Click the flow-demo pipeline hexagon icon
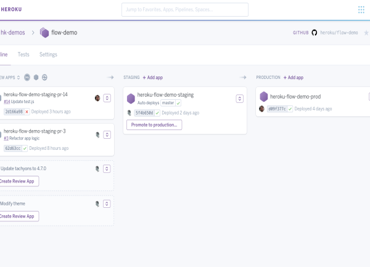The width and height of the screenshot is (370, 267). pyautogui.click(x=44, y=33)
